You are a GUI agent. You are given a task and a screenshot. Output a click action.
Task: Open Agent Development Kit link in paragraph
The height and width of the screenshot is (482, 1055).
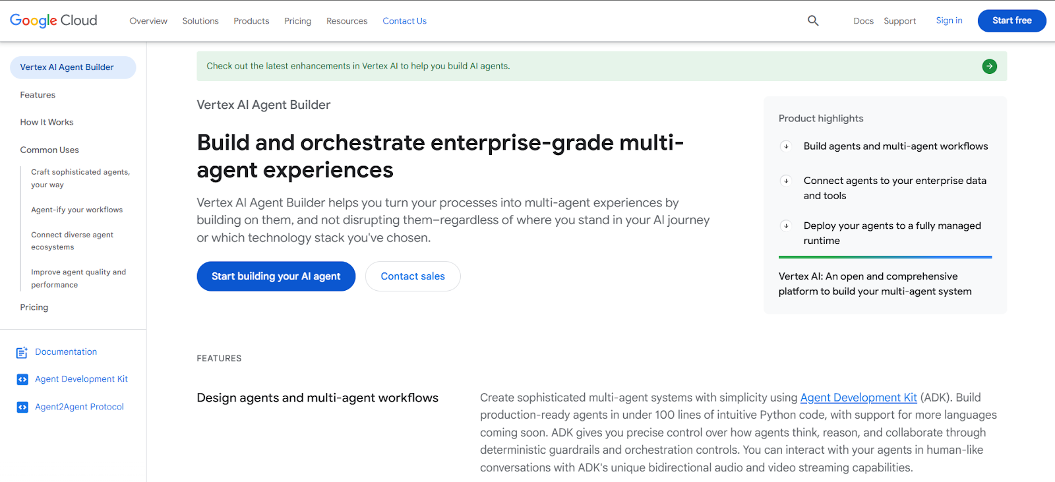coord(859,398)
